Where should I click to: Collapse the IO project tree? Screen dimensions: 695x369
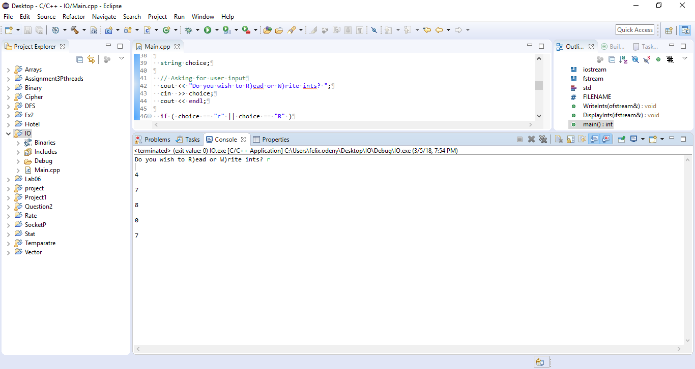(9, 133)
